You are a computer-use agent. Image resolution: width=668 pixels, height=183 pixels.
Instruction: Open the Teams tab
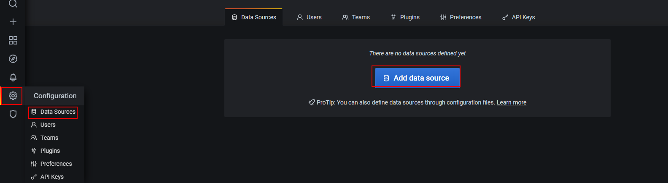[356, 17]
